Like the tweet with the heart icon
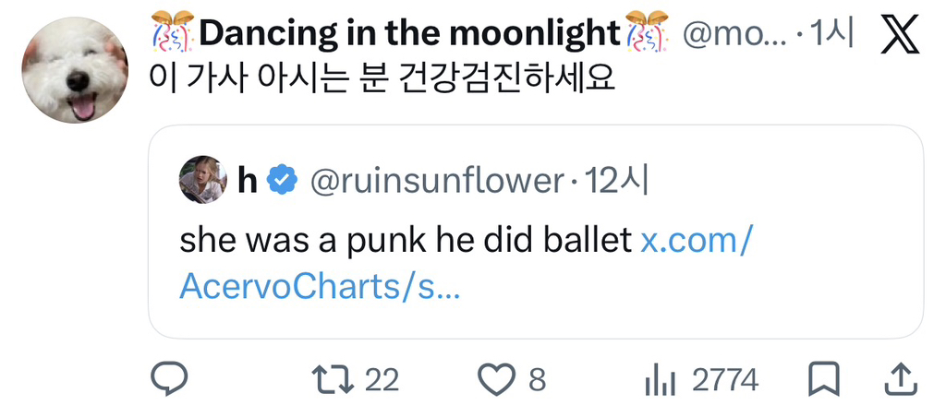Image resolution: width=946 pixels, height=417 pixels. point(496,380)
